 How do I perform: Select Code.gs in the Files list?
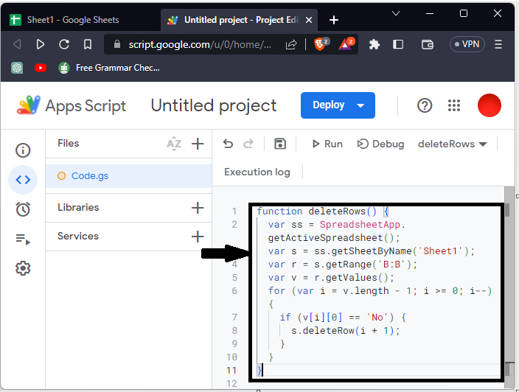pos(90,175)
